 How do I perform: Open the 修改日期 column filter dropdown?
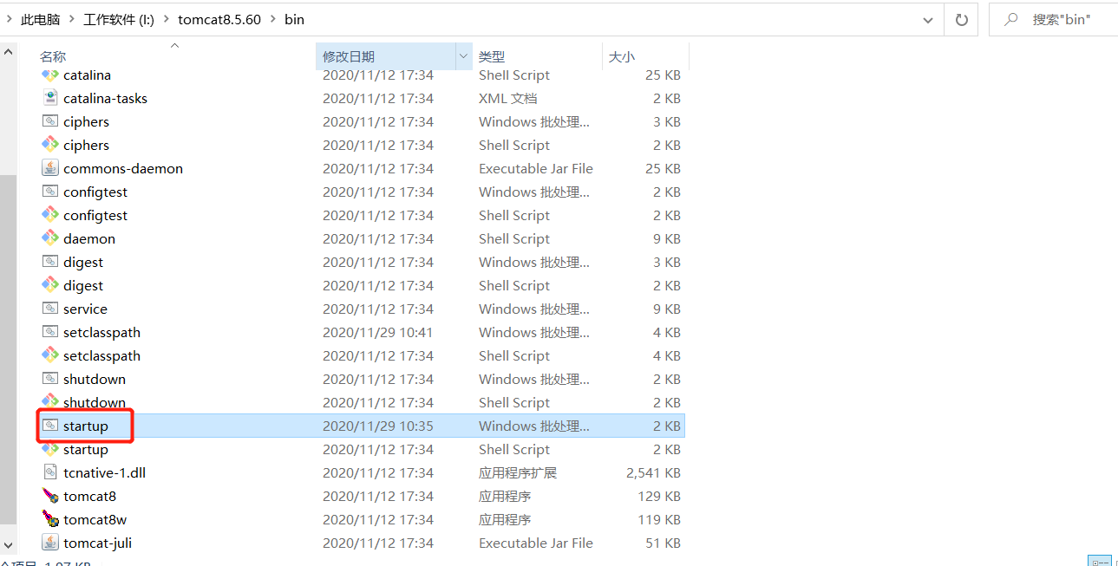463,56
